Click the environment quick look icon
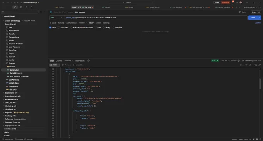 [x=260, y=7]
